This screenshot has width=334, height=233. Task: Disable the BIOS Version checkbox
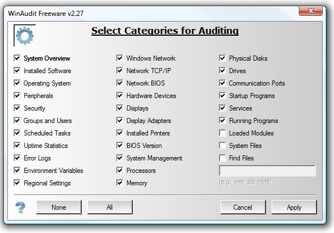(120, 145)
